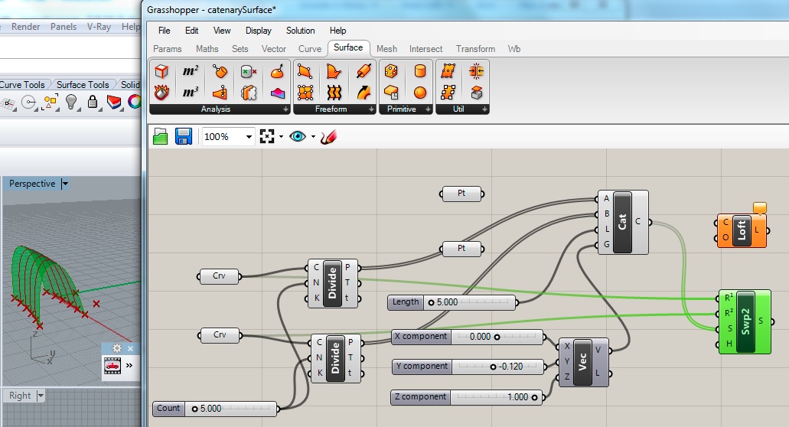Screen dimensions: 789x427
Task: Switch to the Mesh component tab
Action: (x=386, y=49)
